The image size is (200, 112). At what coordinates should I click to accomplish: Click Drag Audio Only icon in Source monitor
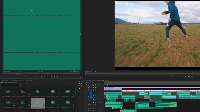(x=42, y=72)
